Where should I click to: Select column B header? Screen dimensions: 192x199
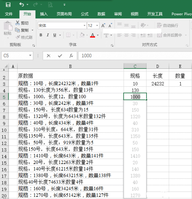(x=70, y=66)
